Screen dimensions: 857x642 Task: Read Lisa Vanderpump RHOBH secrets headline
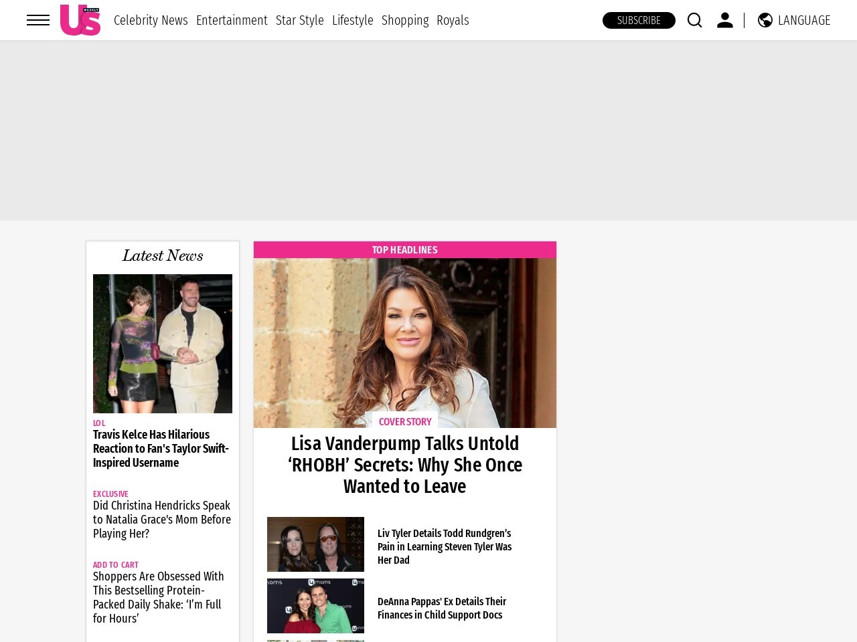pos(405,465)
